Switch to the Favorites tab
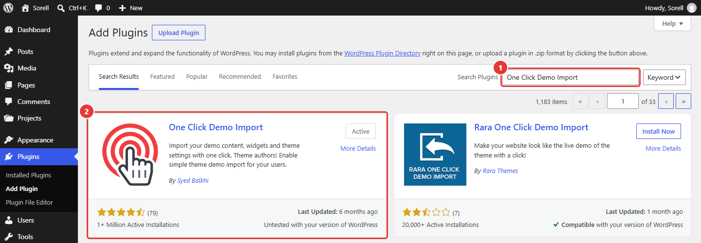The height and width of the screenshot is (243, 701). (x=285, y=77)
